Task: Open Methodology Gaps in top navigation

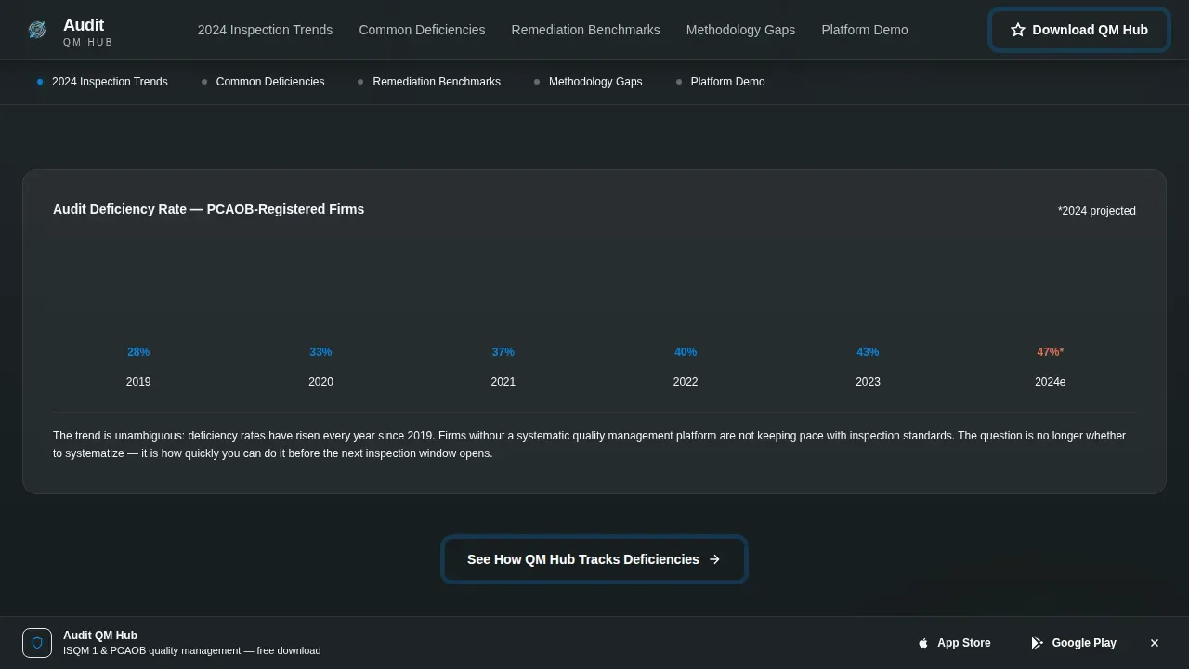Action: pos(740,30)
